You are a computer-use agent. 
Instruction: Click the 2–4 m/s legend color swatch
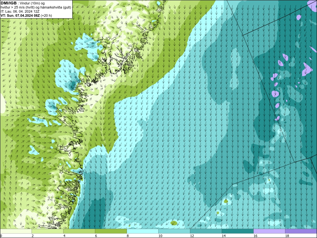48,231
